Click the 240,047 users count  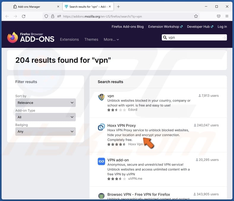pyautogui.click(x=206, y=125)
